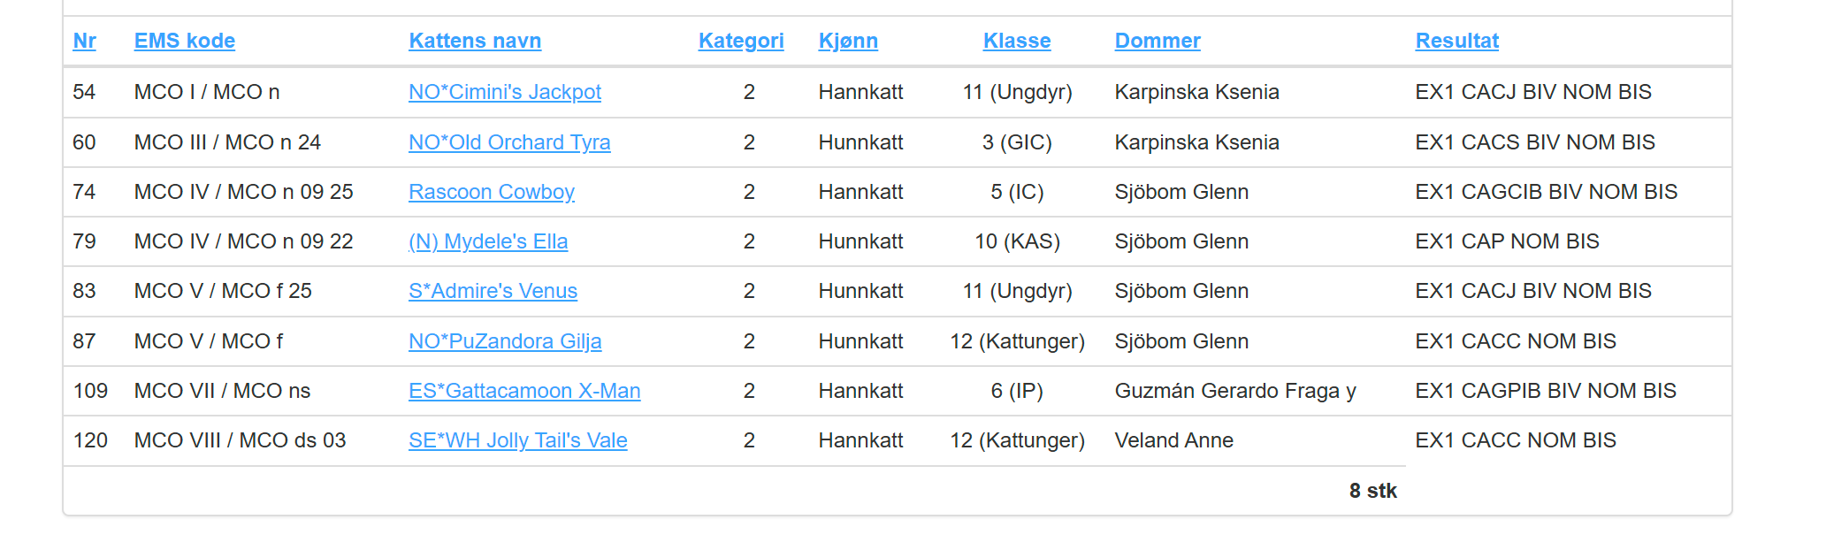Sort table by Nr column header
This screenshot has width=1834, height=550.
point(84,41)
